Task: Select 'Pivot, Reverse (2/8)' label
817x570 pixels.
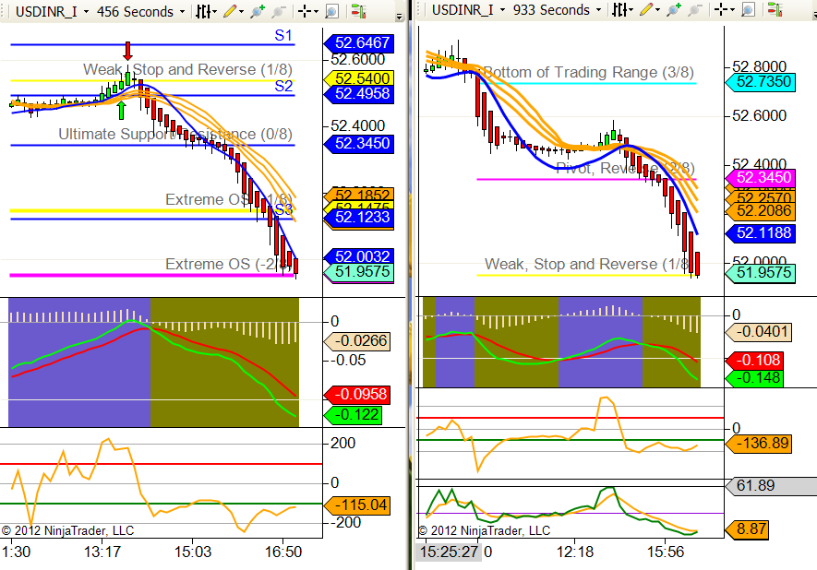Action: click(x=625, y=169)
